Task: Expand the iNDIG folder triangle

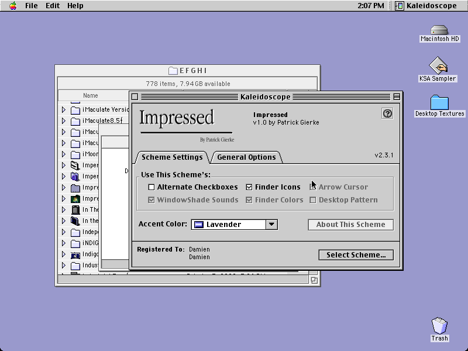Action: 64,243
